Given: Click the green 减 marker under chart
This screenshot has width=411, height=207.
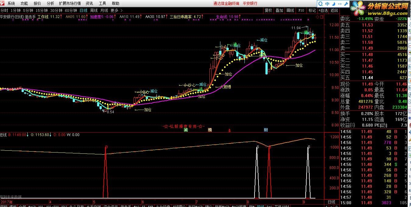Looking at the screenshot, I should coord(186,130).
